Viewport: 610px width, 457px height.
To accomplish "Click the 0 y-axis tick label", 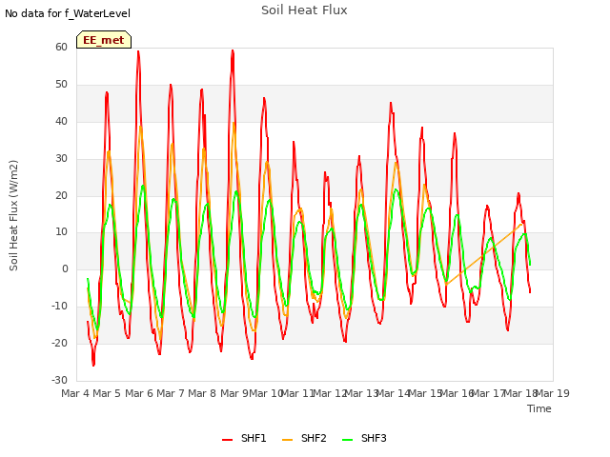I will (65, 268).
